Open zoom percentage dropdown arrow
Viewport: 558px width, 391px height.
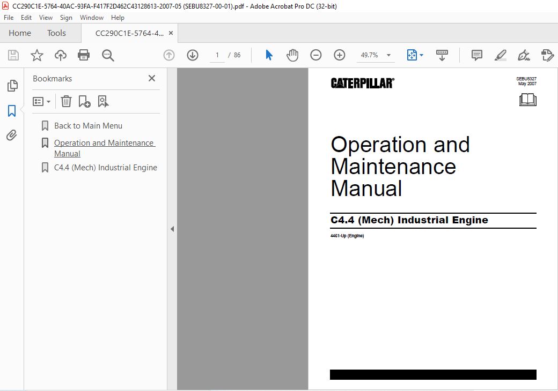[x=388, y=55]
